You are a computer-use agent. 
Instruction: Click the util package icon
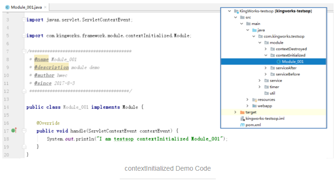[x=266, y=93]
